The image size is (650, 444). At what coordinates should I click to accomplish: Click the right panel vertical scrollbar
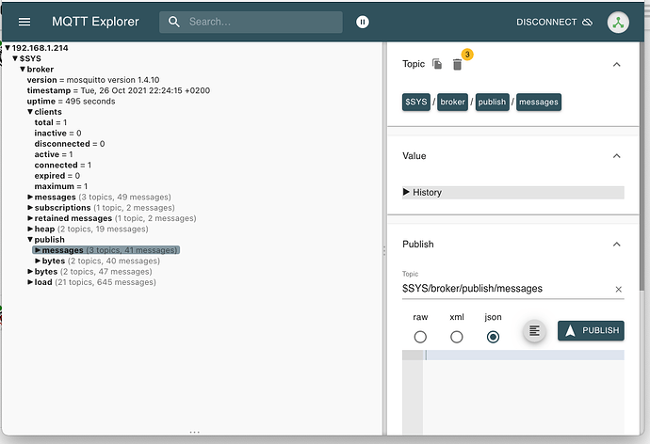[642, 166]
